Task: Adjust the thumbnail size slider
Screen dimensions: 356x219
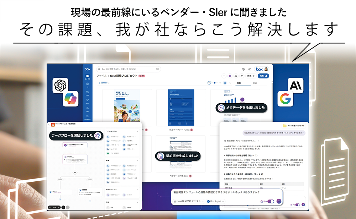Action: 215,83
